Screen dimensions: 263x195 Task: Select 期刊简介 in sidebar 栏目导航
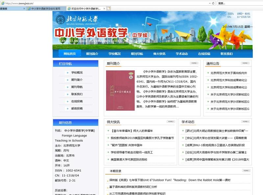coord(77,80)
